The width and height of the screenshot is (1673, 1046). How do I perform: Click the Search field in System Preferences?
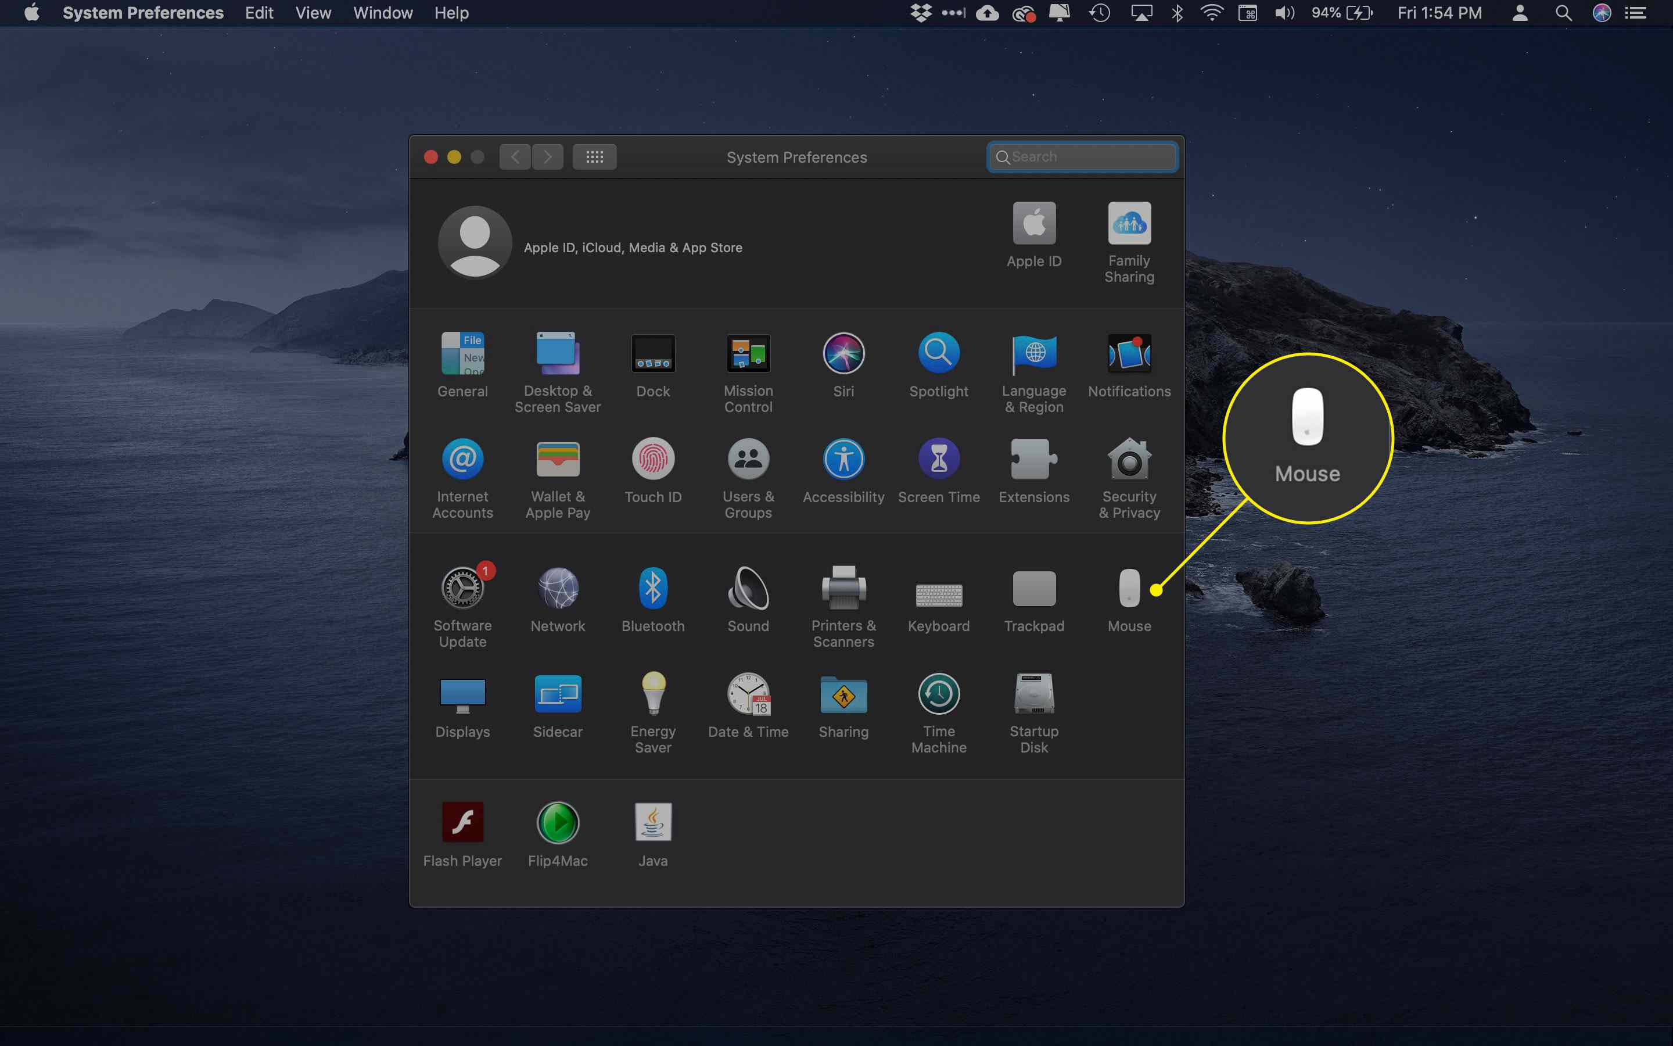(1082, 157)
